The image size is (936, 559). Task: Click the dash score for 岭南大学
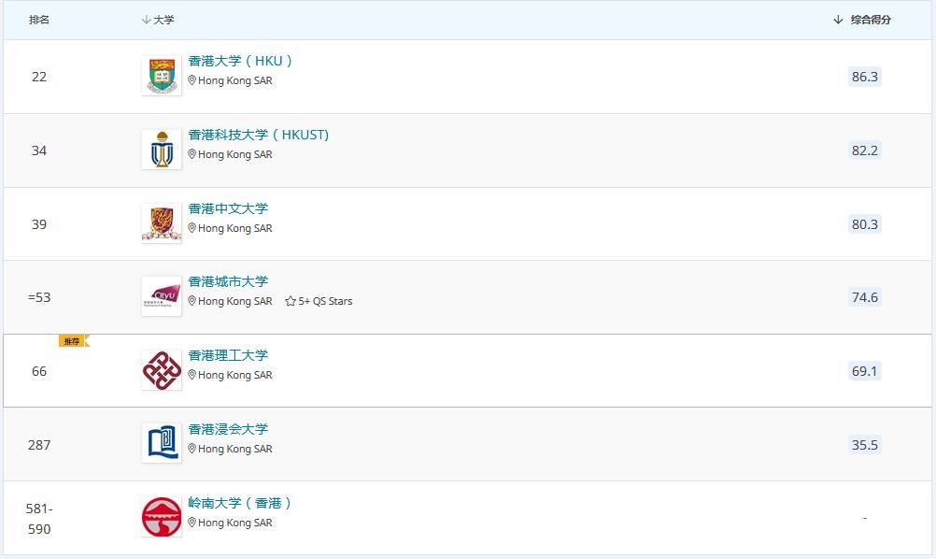point(865,518)
